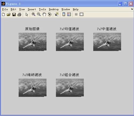Screen dimensions: 134x116
Task: Open a file with the folder icon
Action: (9, 14)
